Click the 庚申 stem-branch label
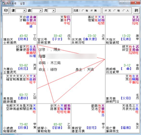The image size is (141, 135). click(x=137, y=37)
